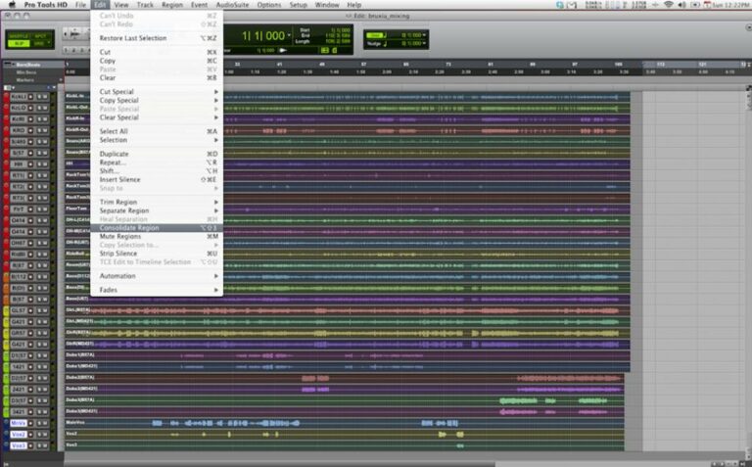Select the MnVx track name
The width and height of the screenshot is (752, 467).
coord(19,423)
